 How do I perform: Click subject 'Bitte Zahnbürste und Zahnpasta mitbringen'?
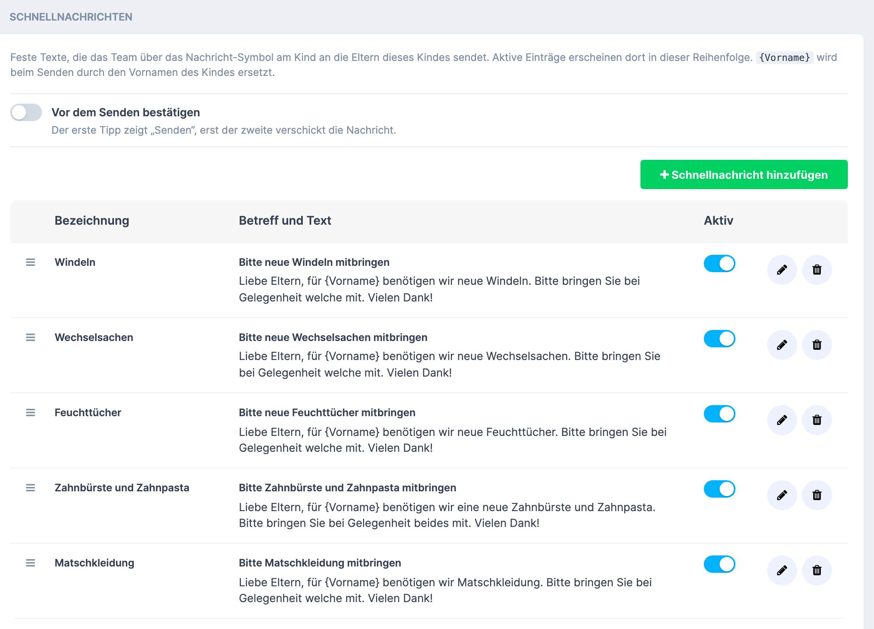(x=347, y=488)
